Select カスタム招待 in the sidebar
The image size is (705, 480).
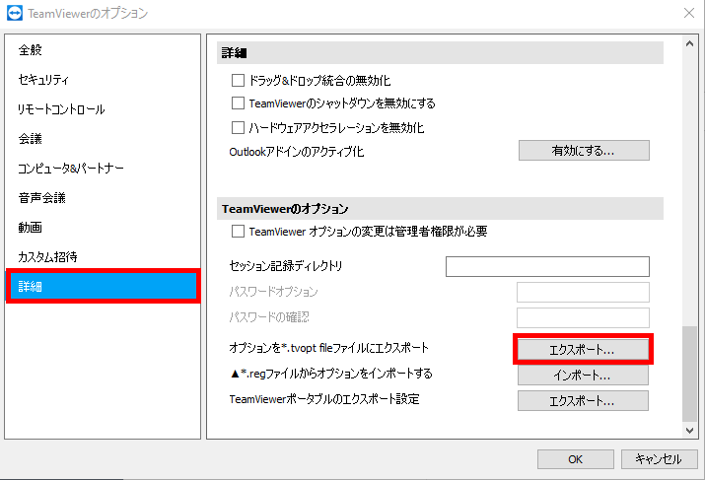click(47, 256)
